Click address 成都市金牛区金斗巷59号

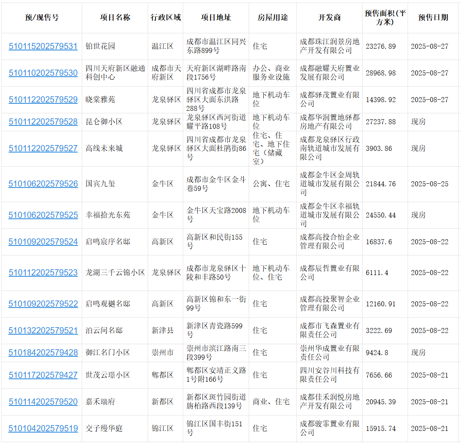click(216, 184)
